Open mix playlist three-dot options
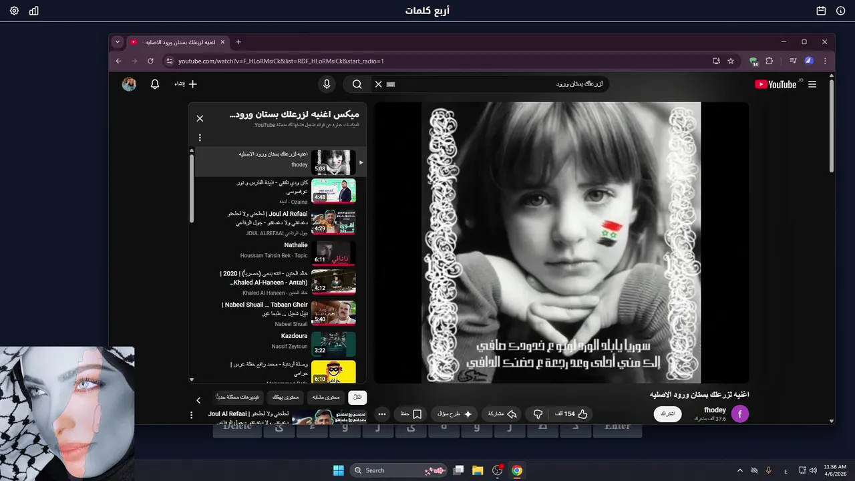The image size is (855, 481). 200,138
